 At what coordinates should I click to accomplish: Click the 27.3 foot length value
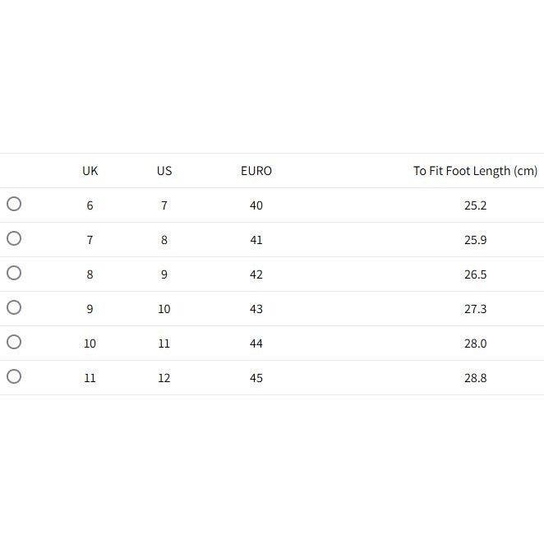[x=475, y=309]
